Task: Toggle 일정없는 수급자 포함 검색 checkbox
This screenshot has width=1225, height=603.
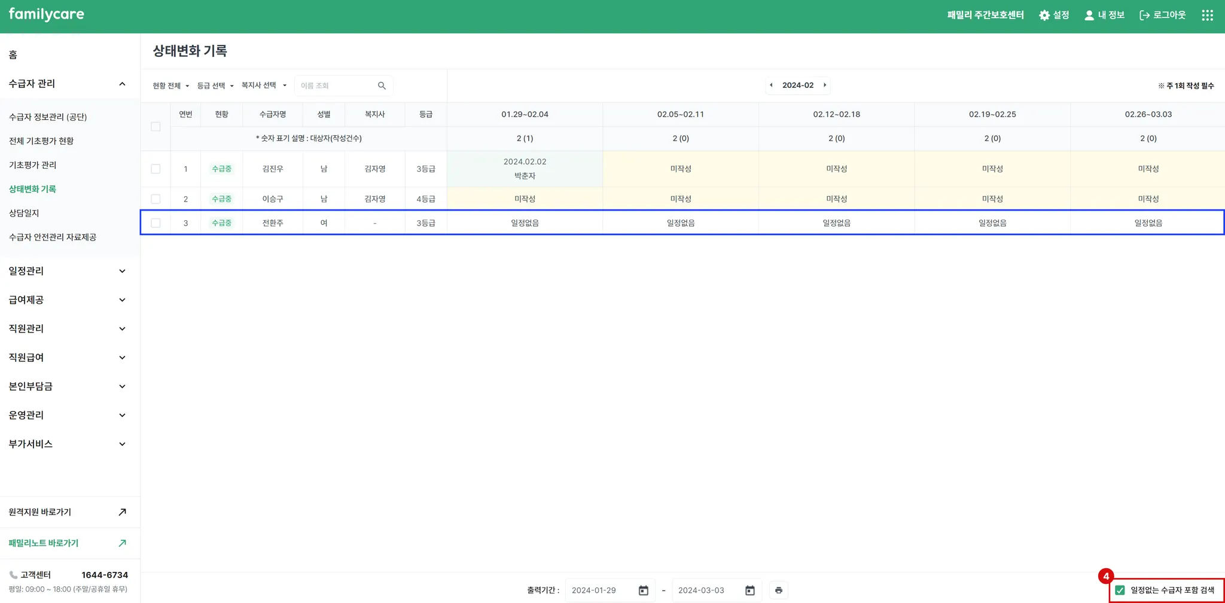Action: click(x=1120, y=590)
